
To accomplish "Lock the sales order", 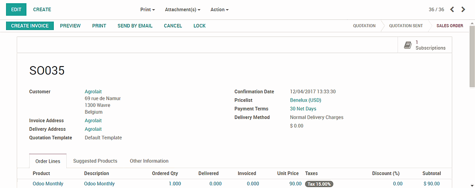I will [199, 26].
